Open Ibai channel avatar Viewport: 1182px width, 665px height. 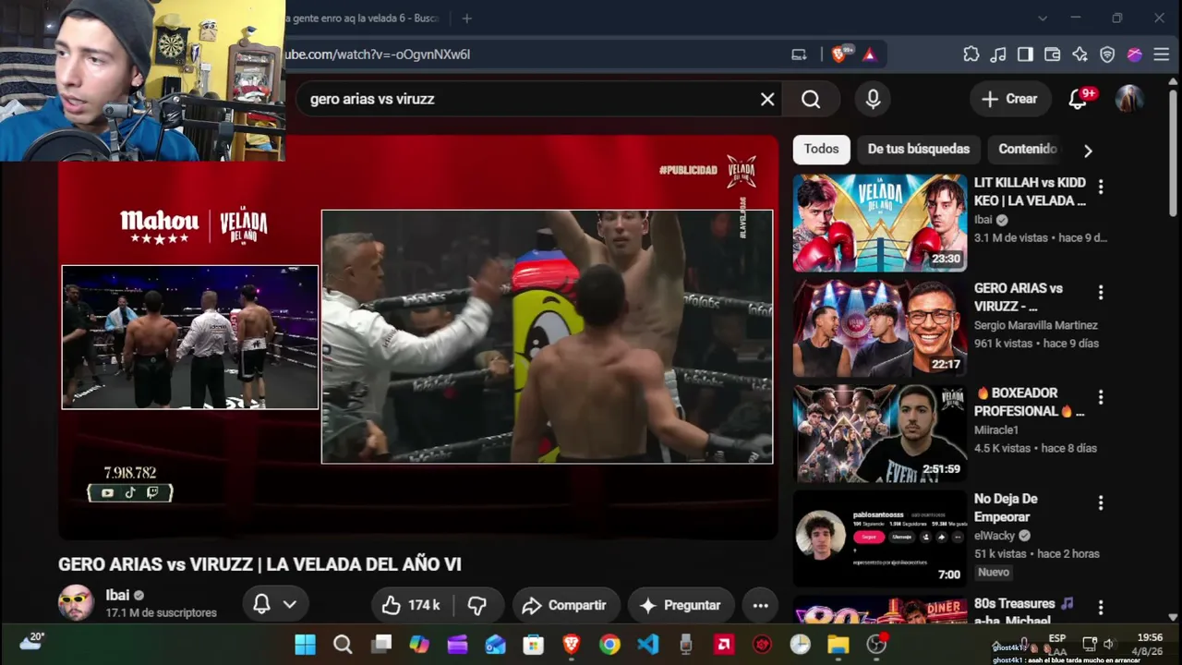click(x=76, y=603)
